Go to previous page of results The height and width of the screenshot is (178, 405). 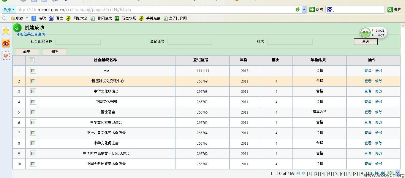tap(303, 173)
